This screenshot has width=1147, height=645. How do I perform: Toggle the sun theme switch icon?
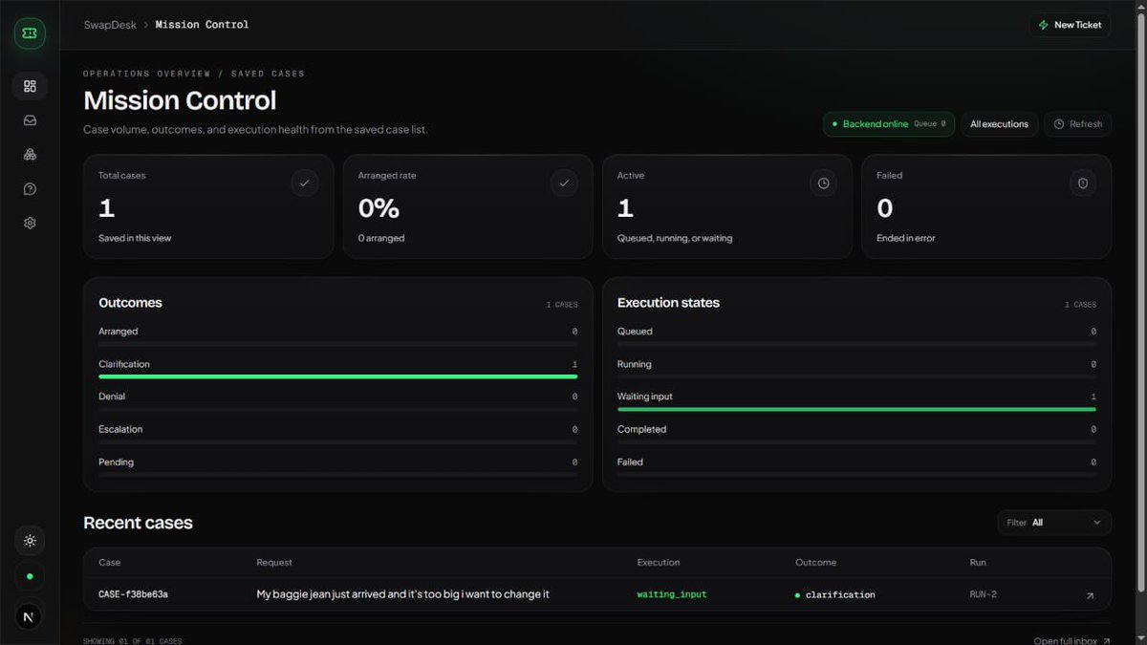tap(30, 541)
